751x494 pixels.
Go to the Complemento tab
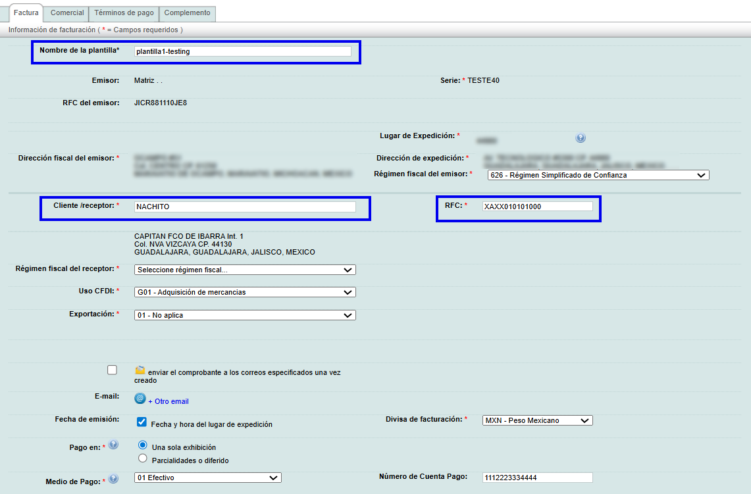coord(187,13)
